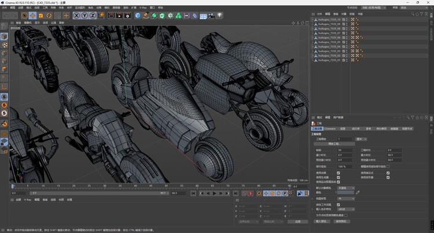Open the 文件 menu in main menu bar
The height and width of the screenshot is (233, 434).
(5, 8)
